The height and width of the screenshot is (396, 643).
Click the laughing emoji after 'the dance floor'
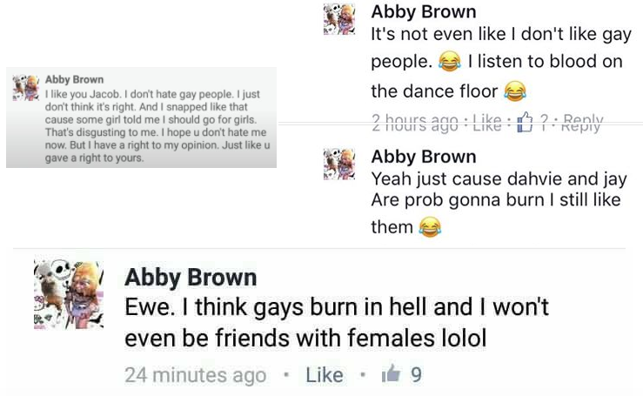[515, 91]
